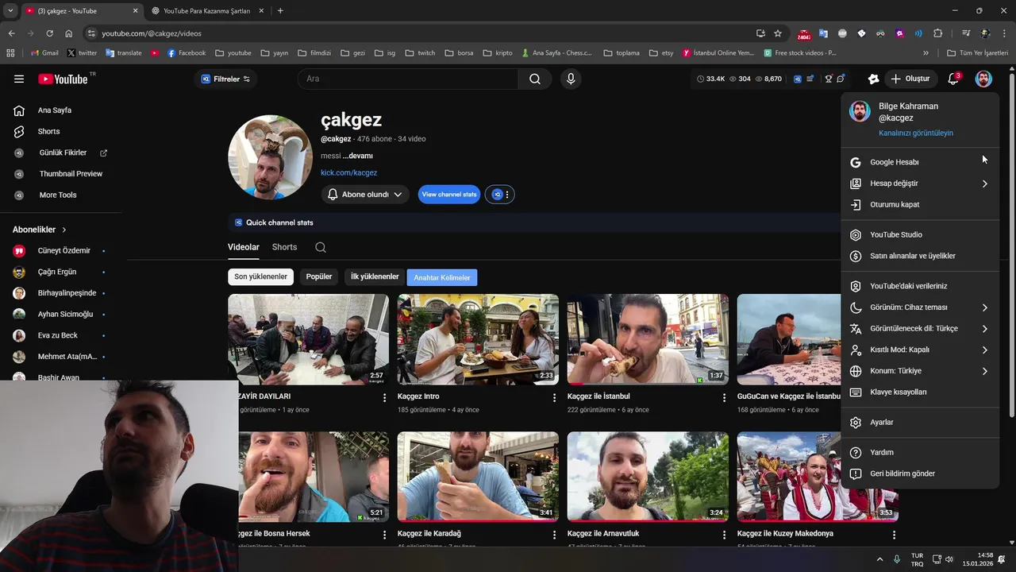
Task: Open the Google Translate extension
Action: [823, 33]
